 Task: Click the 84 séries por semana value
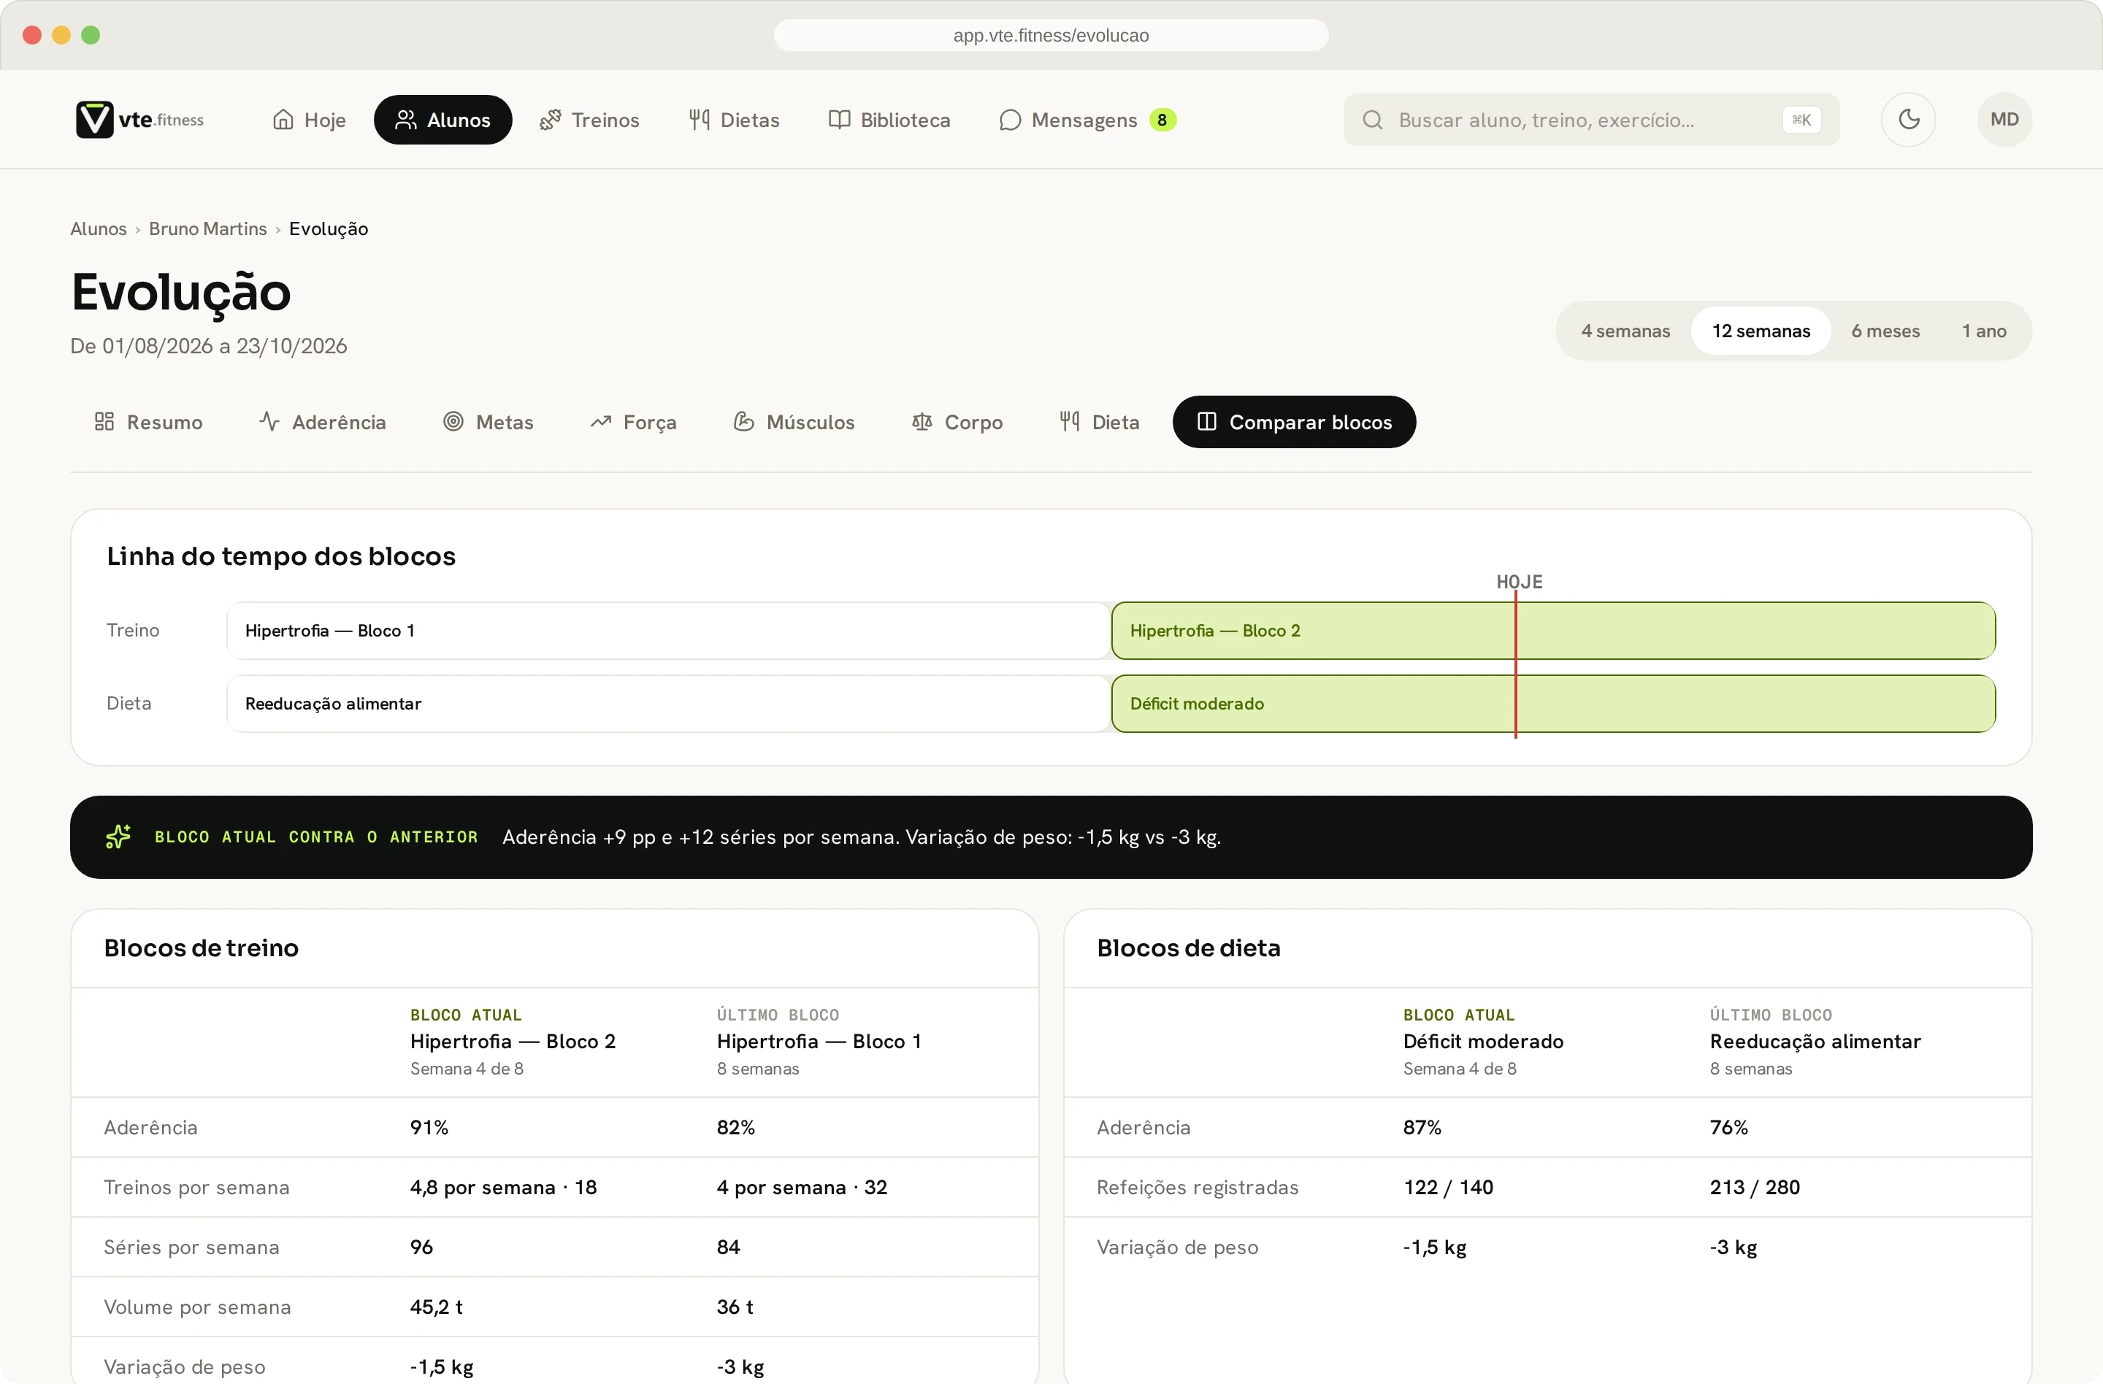[728, 1246]
